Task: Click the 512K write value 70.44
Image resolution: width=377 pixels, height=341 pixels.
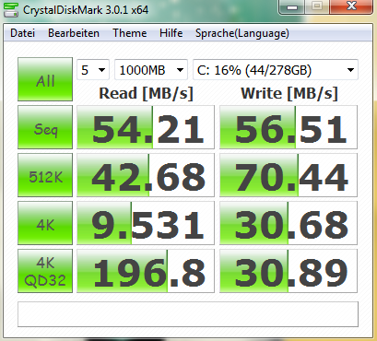Action: point(289,175)
